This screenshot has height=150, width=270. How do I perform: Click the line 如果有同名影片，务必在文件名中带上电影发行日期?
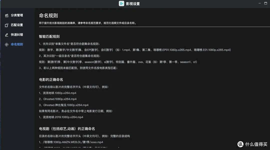[x=76, y=111]
